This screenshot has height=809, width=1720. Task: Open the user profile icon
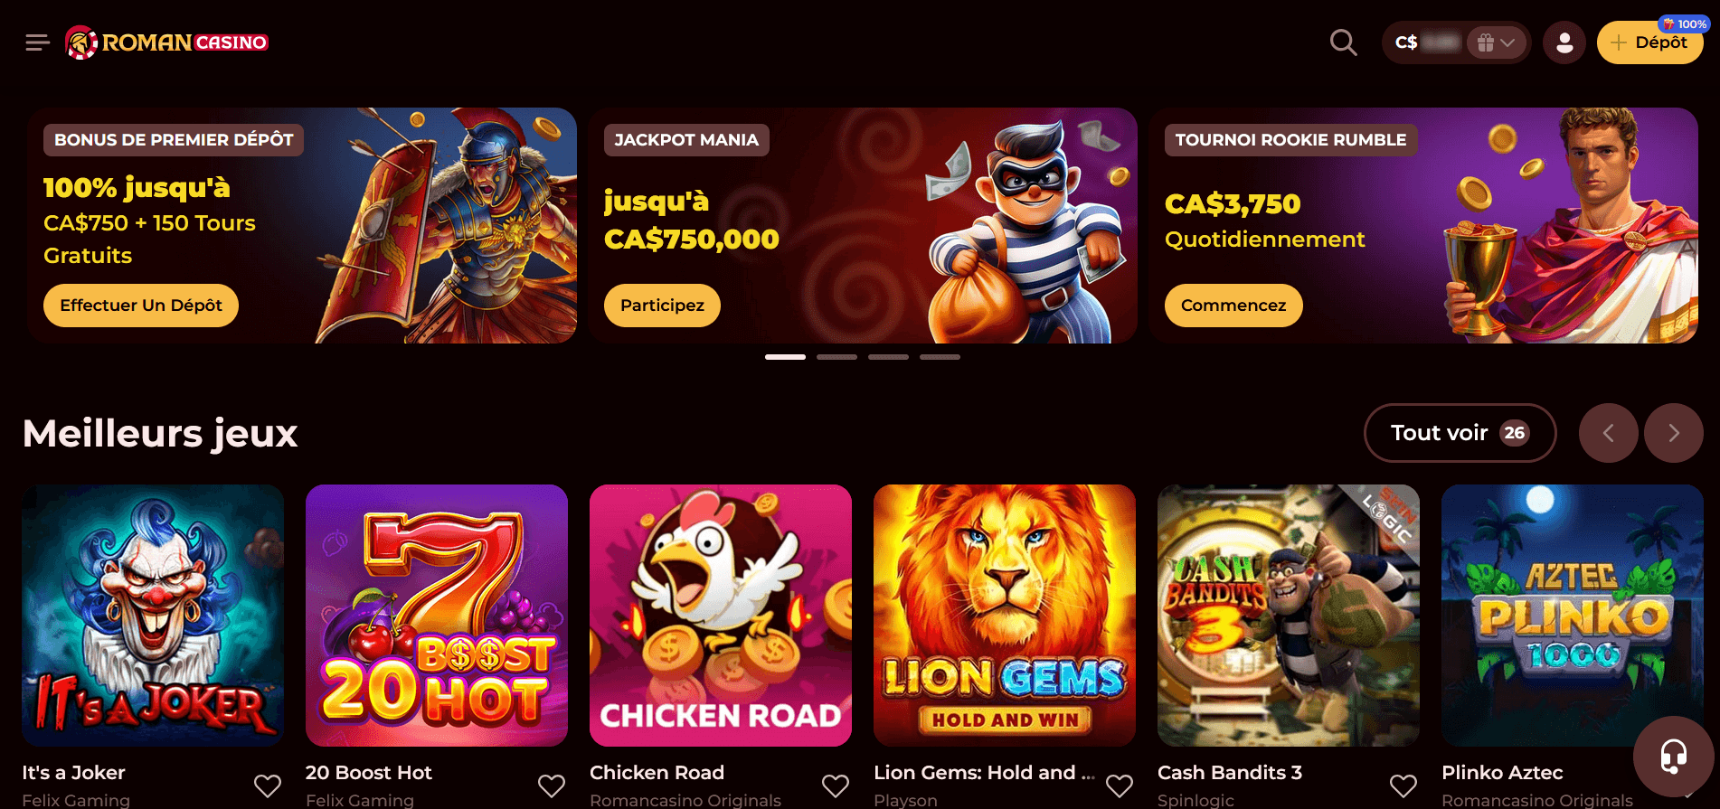[1564, 42]
